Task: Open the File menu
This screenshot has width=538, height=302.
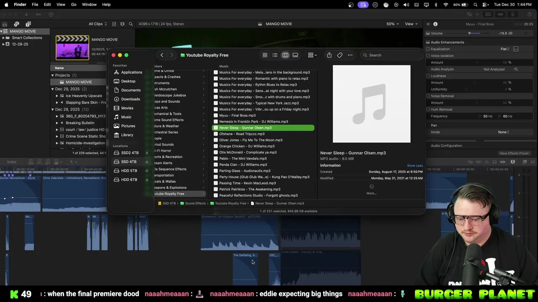Action: click(35, 5)
